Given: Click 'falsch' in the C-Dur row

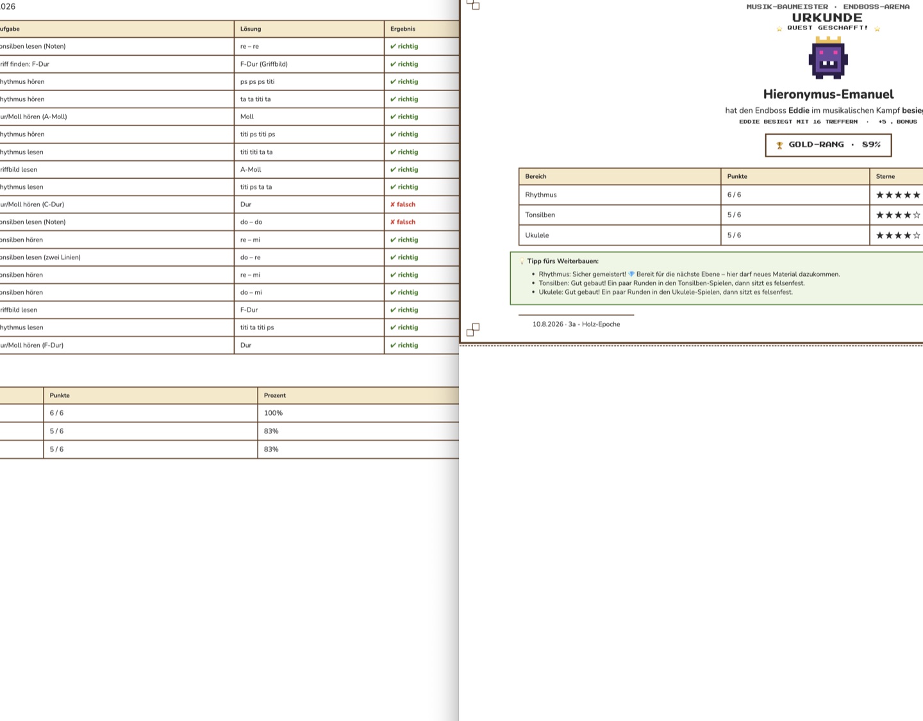Looking at the screenshot, I should click(x=403, y=204).
